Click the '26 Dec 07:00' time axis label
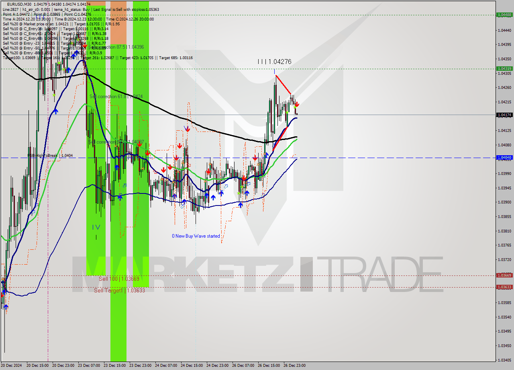The image size is (514, 370). 243,366
